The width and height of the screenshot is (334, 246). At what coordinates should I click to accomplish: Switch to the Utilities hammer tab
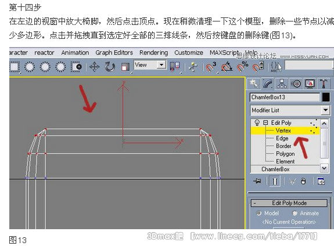point(324,84)
